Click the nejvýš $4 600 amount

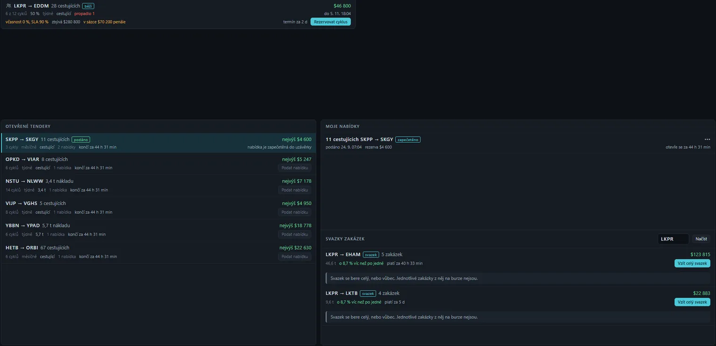(x=297, y=140)
